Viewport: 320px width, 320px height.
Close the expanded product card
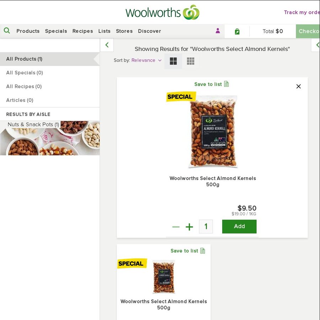tap(298, 86)
